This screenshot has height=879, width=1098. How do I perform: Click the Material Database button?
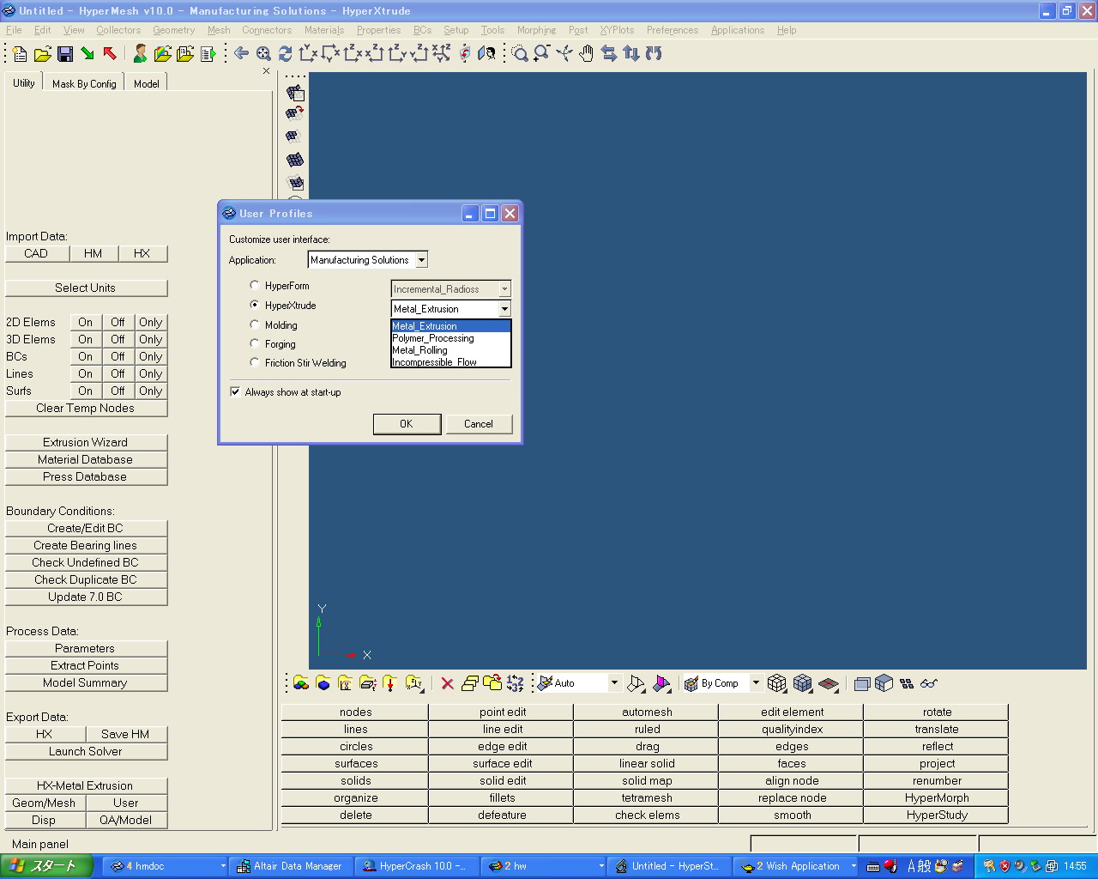(x=86, y=459)
